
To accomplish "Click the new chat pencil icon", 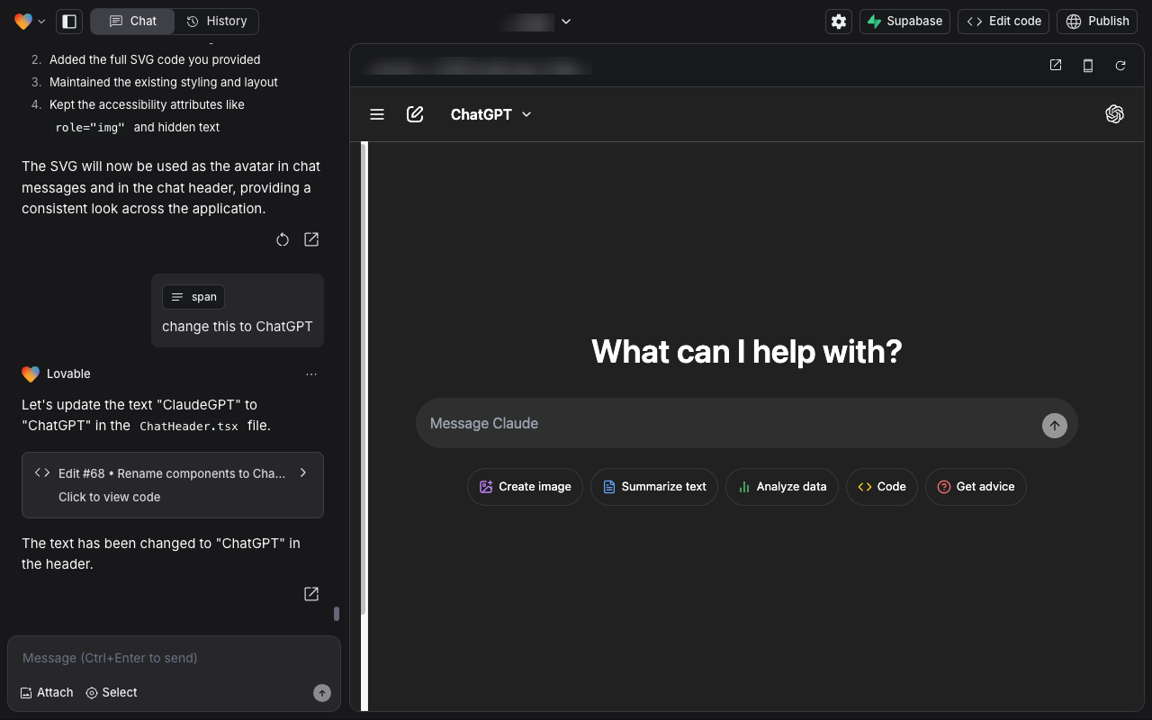I will [415, 114].
